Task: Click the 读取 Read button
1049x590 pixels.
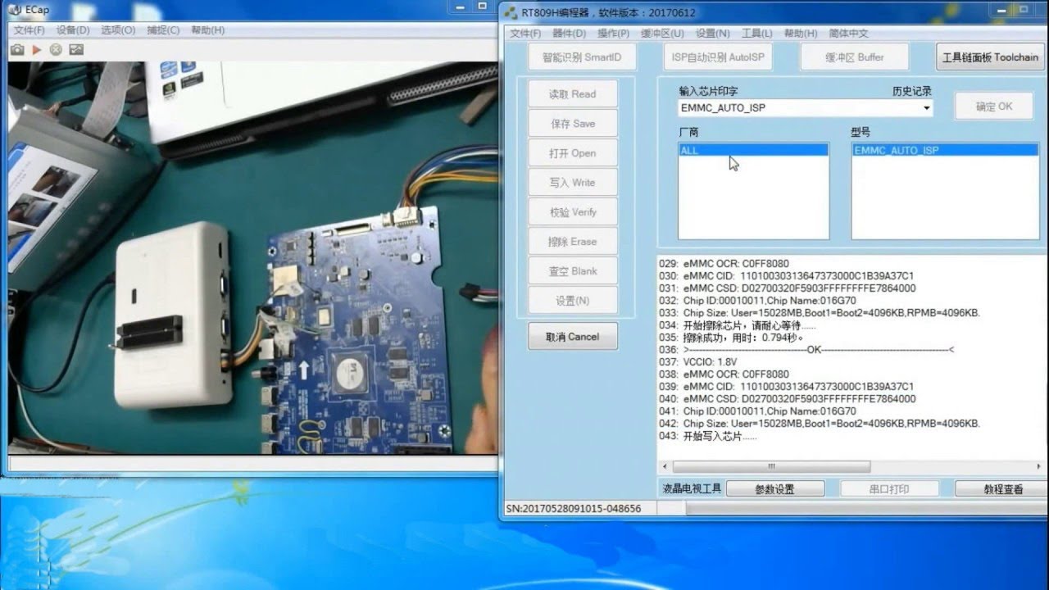Action: (x=573, y=94)
